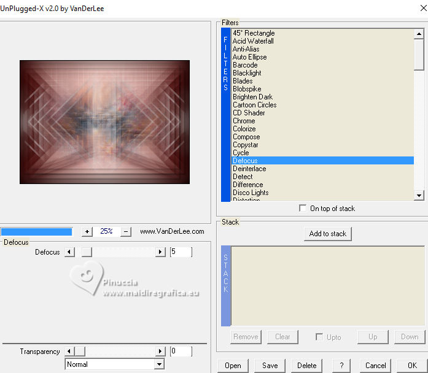The height and width of the screenshot is (373, 428).
Task: Zoom in preview with plus button
Action: [x=87, y=232]
